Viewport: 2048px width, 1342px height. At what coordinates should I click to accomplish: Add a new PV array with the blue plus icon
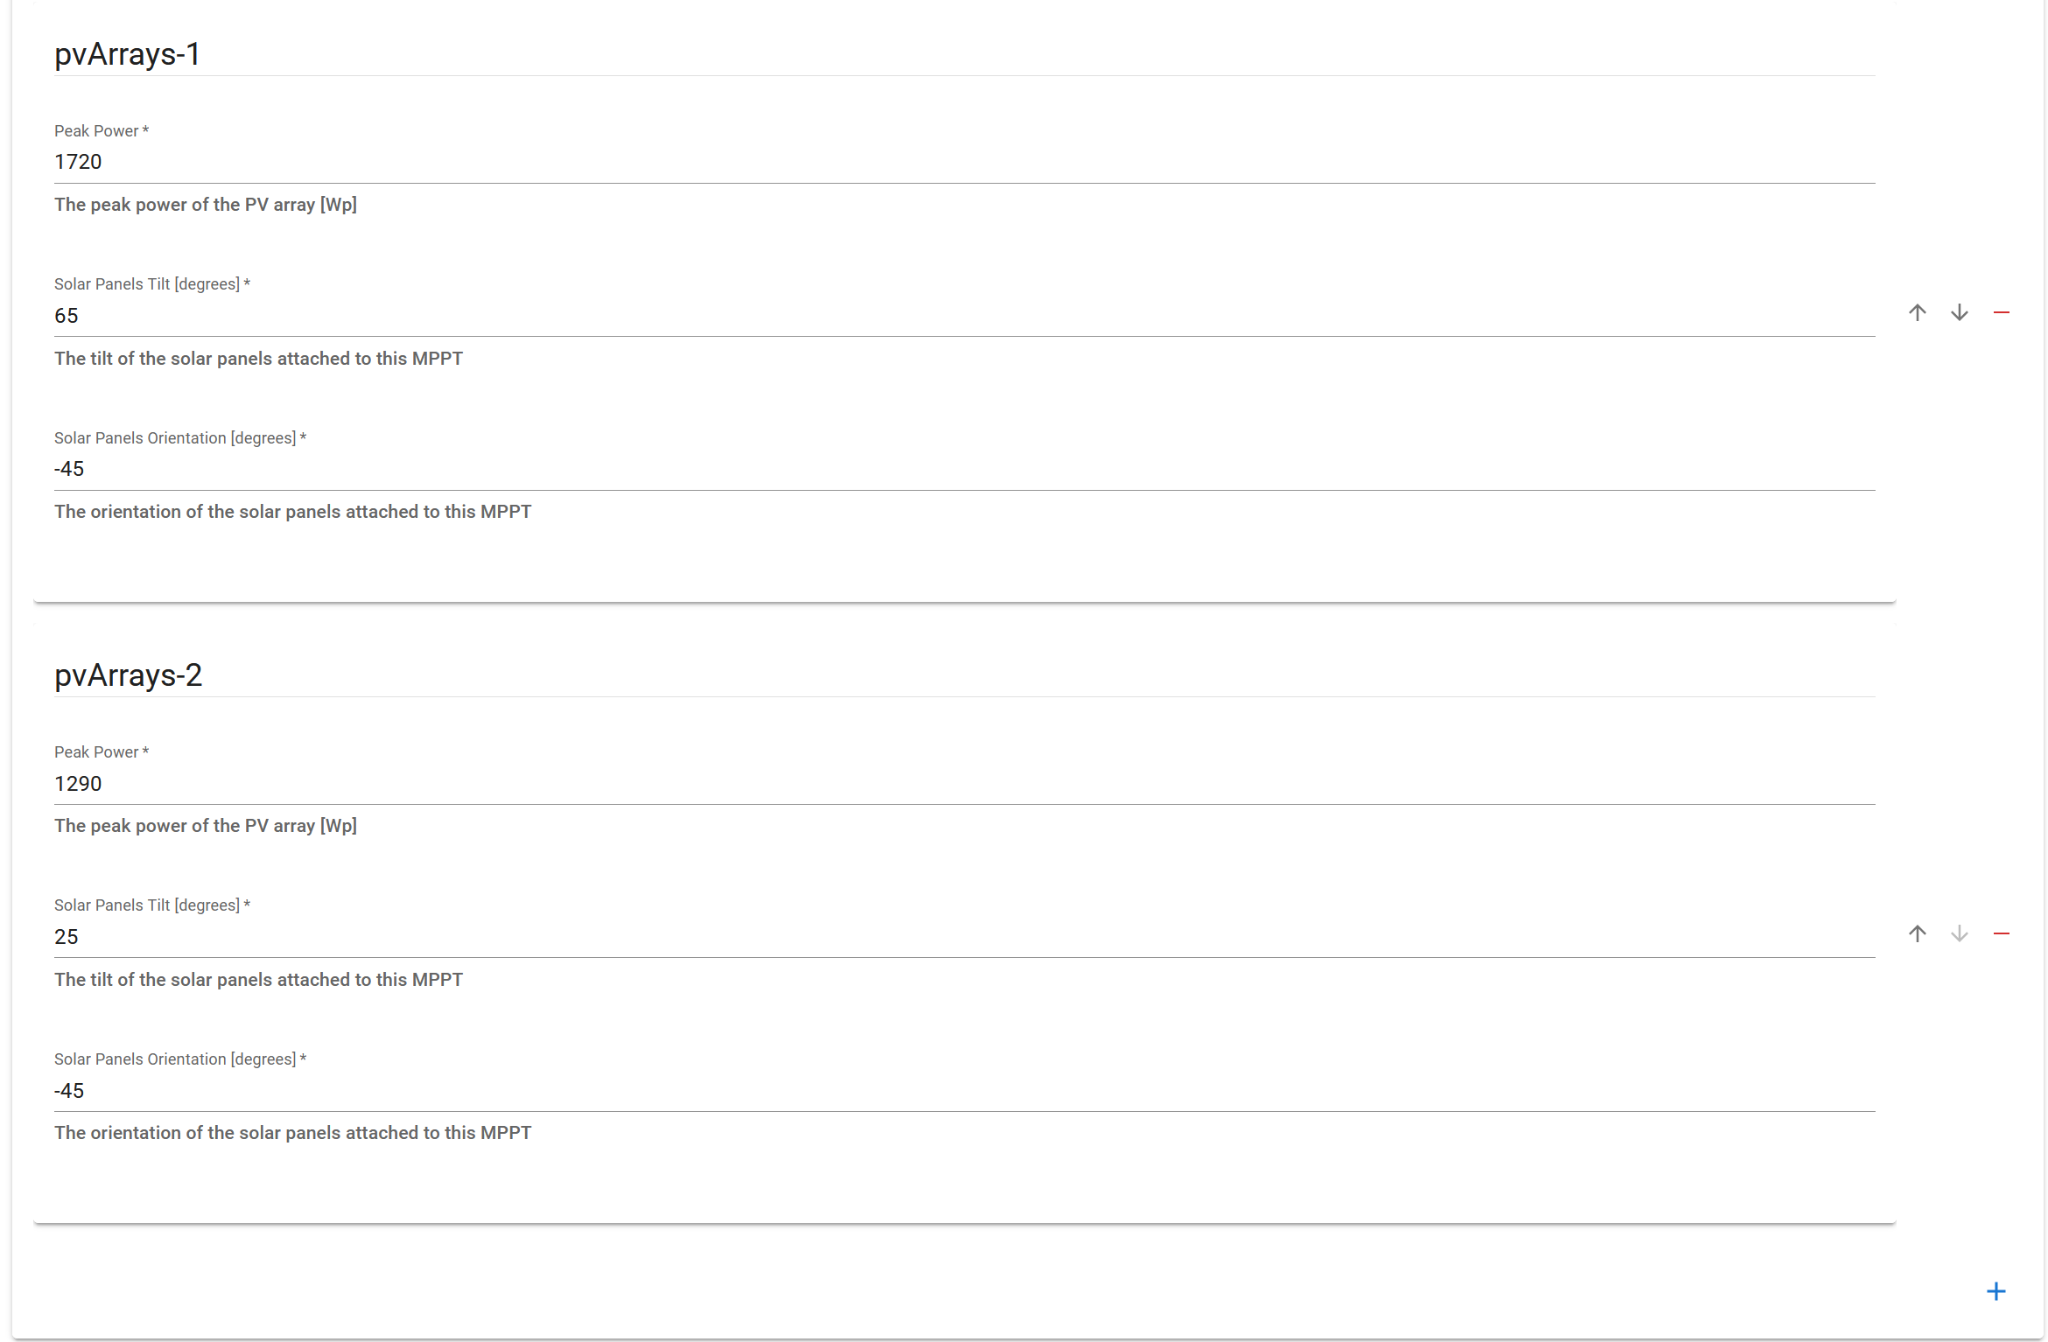1995,1291
